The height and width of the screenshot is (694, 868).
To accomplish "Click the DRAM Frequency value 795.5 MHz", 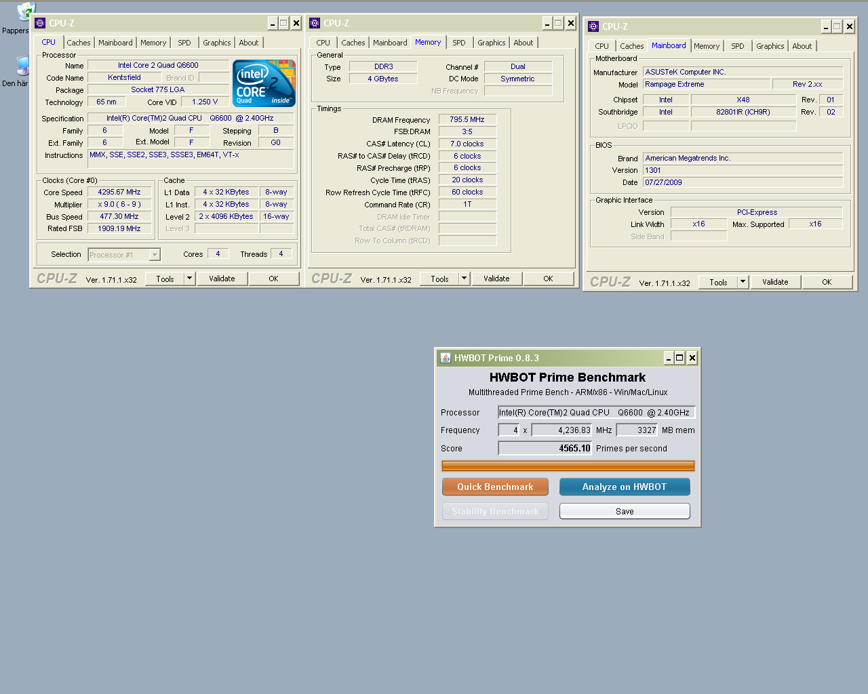I will tap(467, 119).
